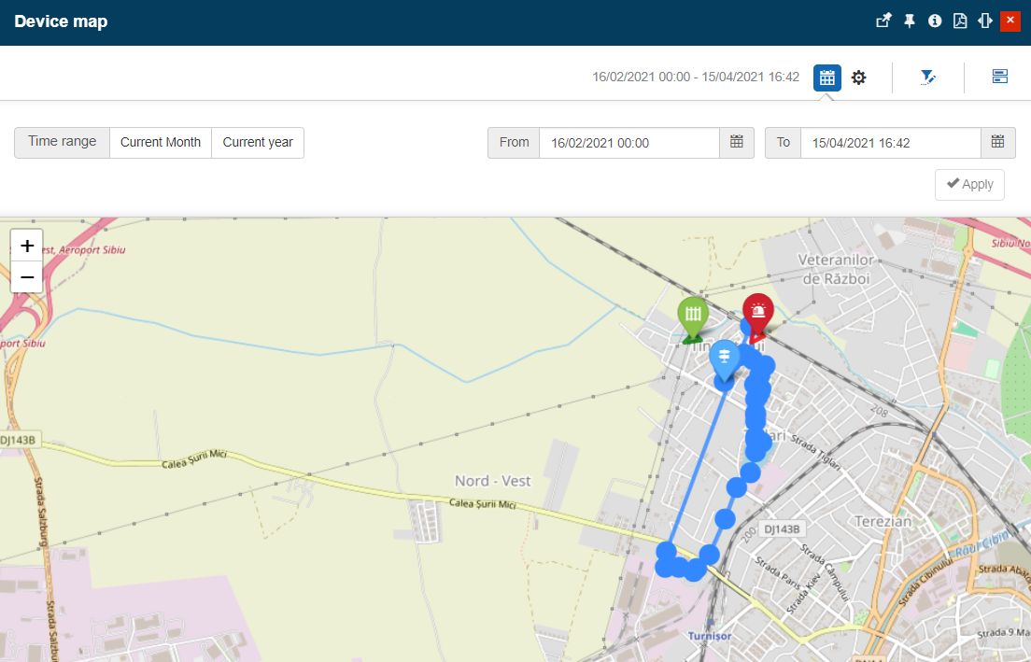The height and width of the screenshot is (662, 1031).
Task: Zoom out of the map
Action: tap(27, 277)
